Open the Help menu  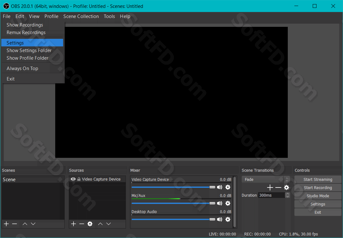point(125,16)
